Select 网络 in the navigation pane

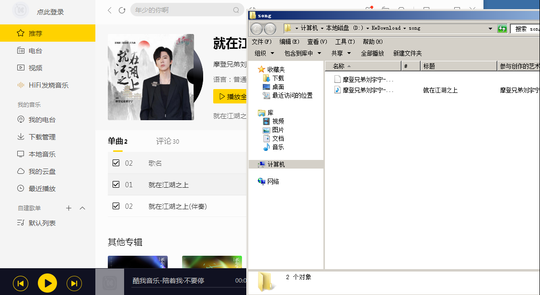tap(269, 182)
